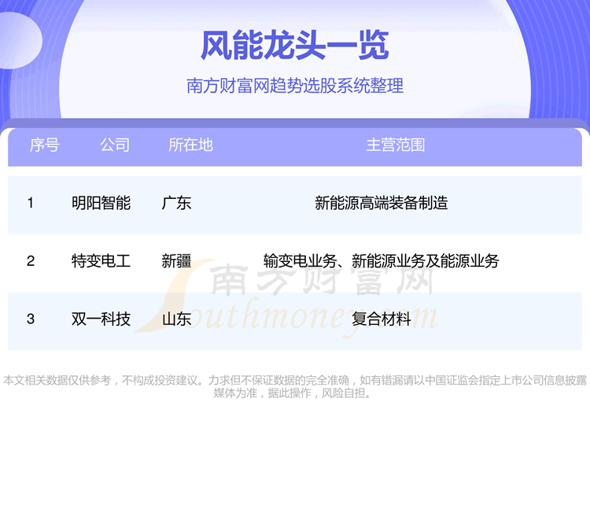Click business scope 新能源高端装备制造

pyautogui.click(x=382, y=203)
